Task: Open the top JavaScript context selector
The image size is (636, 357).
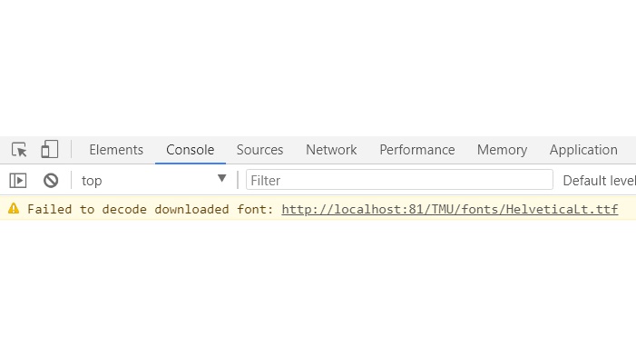Action: click(153, 181)
